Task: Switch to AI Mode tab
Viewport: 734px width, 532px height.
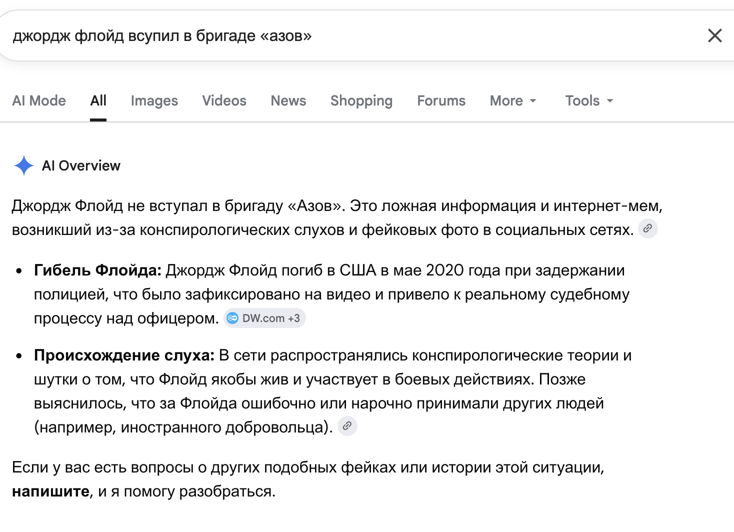Action: coord(39,100)
